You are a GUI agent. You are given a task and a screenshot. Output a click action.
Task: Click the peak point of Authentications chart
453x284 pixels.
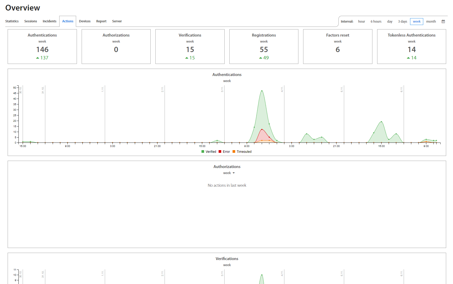point(262,91)
